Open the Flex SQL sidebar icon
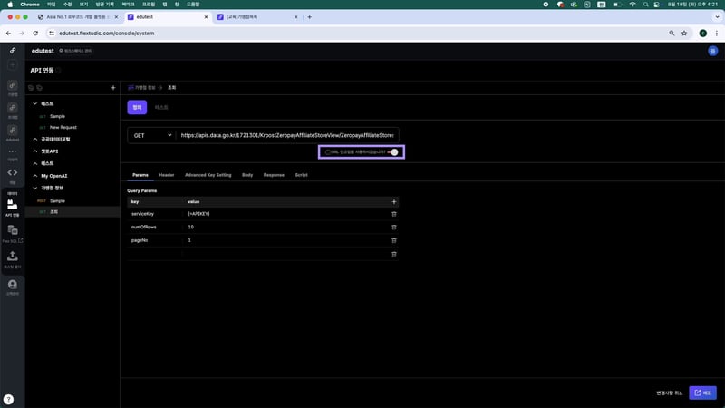The height and width of the screenshot is (408, 725). 13,232
